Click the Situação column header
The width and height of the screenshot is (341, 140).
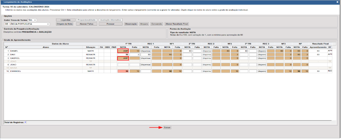90,47
